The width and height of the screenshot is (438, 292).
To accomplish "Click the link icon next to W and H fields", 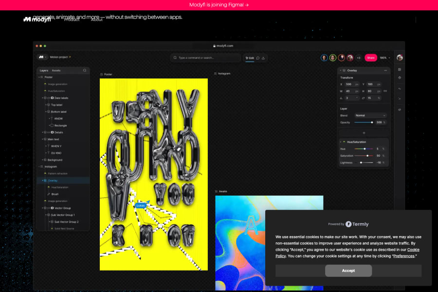I will [385, 91].
